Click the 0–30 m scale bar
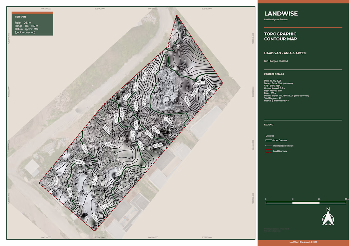 click(306, 203)
